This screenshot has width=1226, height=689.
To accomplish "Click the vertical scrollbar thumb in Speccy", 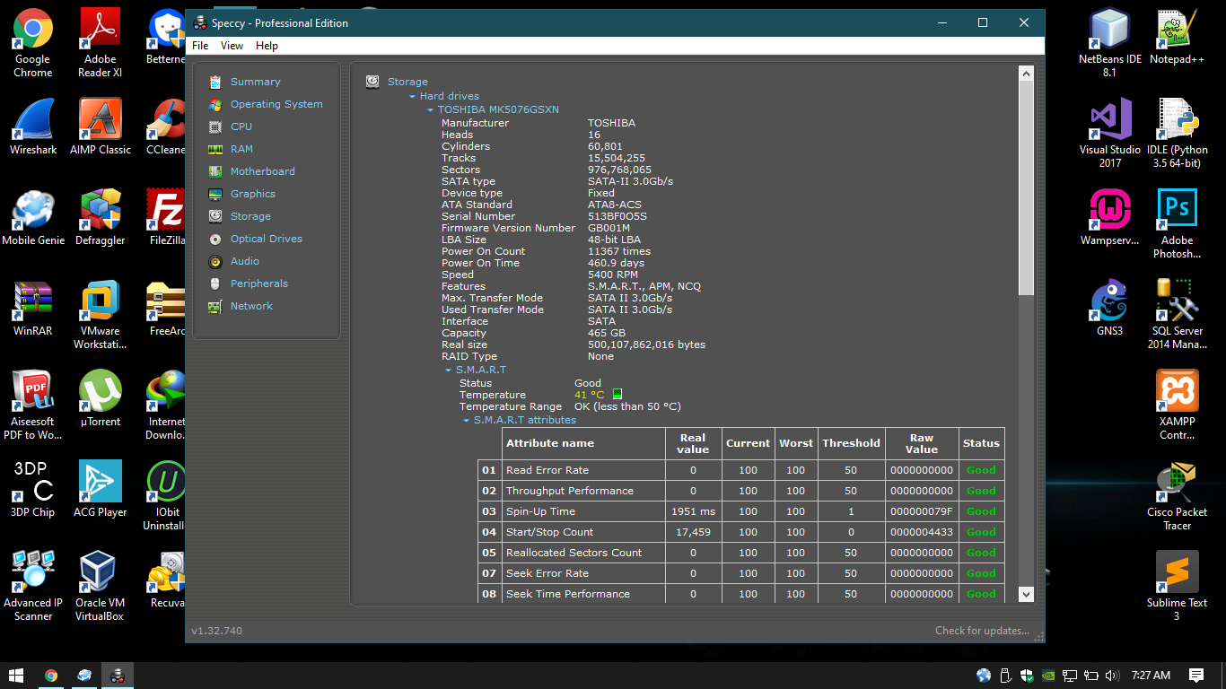I will [1027, 188].
